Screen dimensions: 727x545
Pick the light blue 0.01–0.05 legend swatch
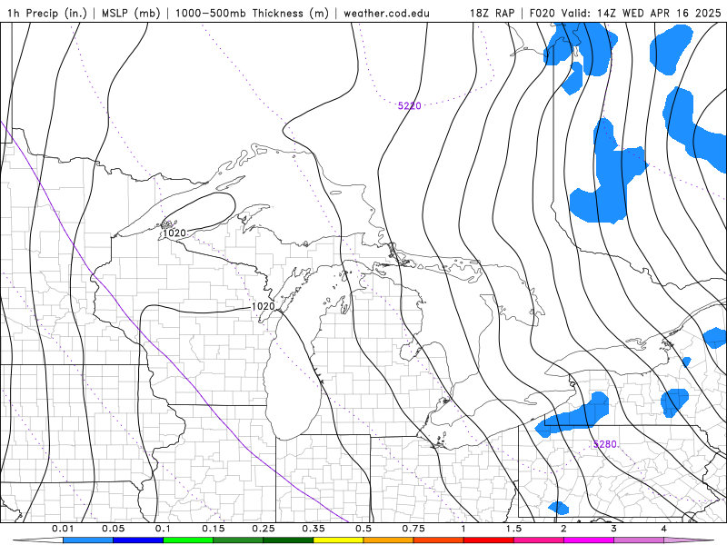[x=88, y=540]
